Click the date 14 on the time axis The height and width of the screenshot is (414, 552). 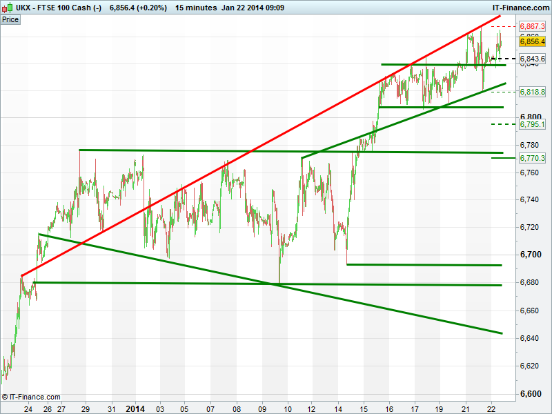[338, 408]
